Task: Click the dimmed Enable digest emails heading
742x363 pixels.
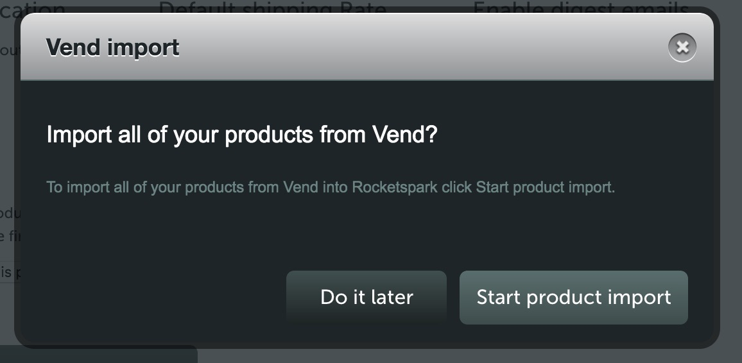Action: (x=581, y=6)
